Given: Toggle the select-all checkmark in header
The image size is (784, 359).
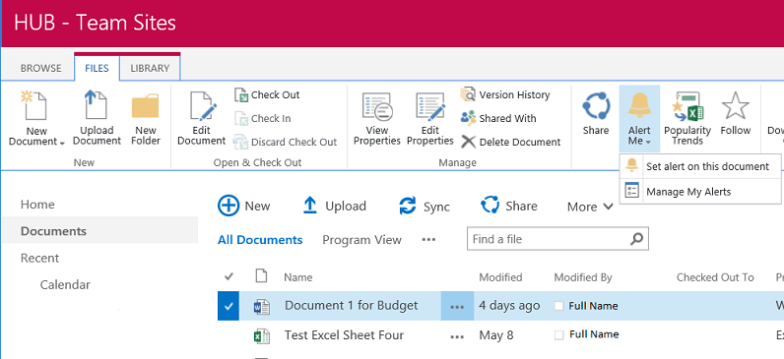Looking at the screenshot, I should 229,276.
